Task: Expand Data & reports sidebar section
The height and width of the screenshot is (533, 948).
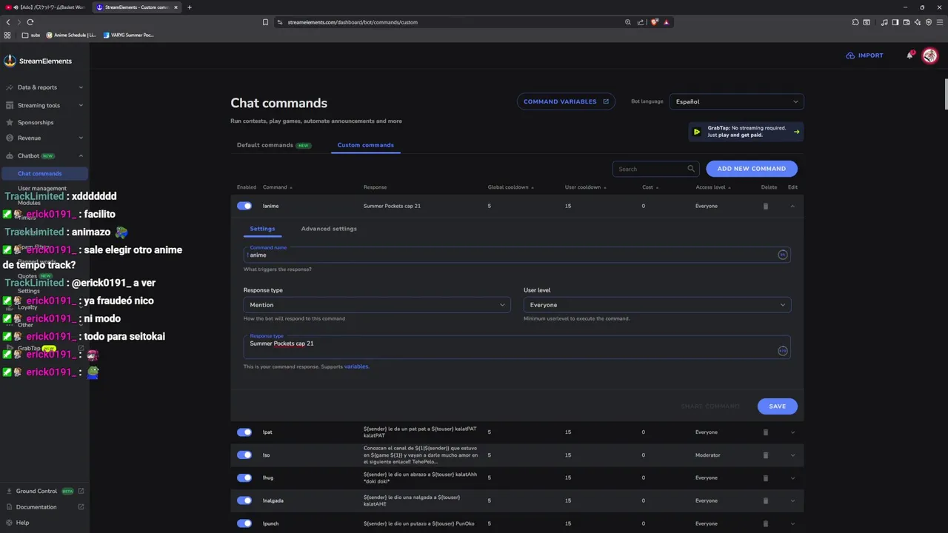Action: 44,87
